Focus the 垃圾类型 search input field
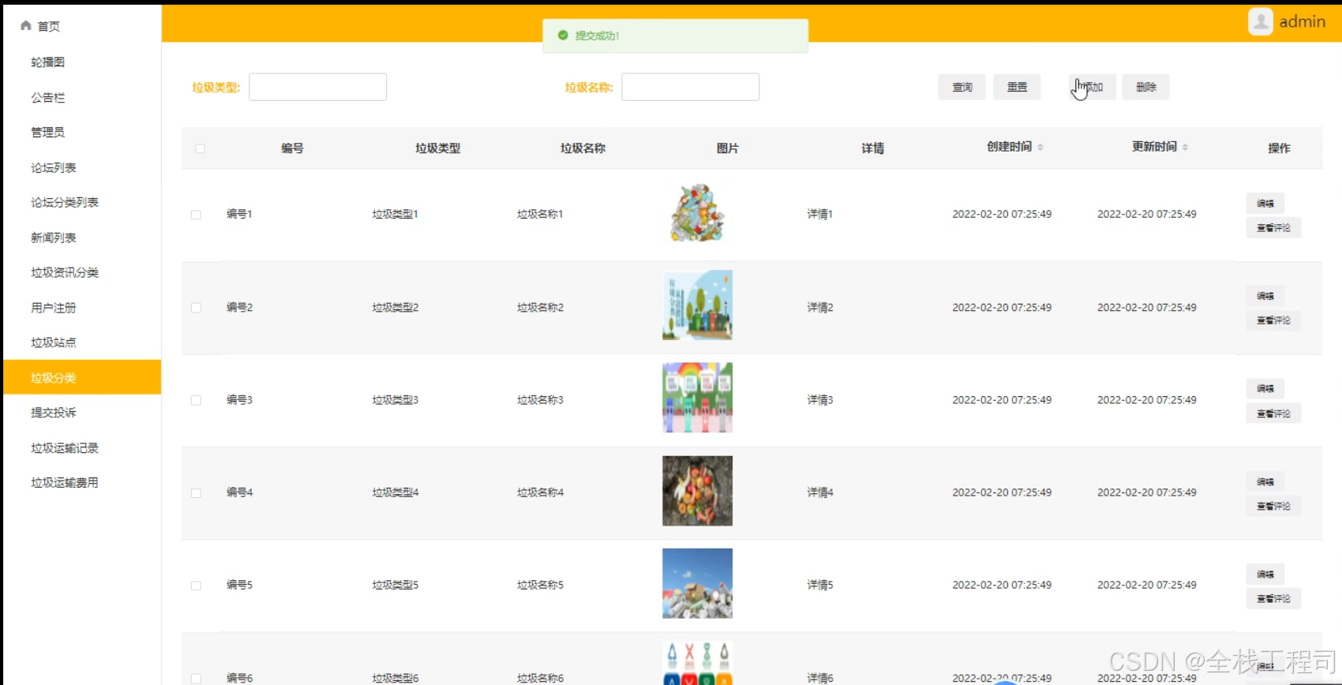This screenshot has width=1342, height=685. click(x=317, y=87)
